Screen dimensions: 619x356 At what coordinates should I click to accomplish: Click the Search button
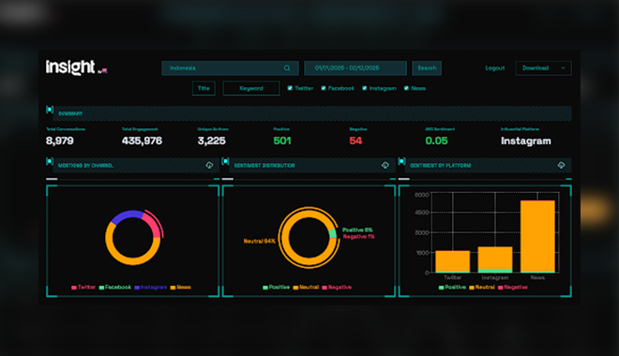point(427,68)
